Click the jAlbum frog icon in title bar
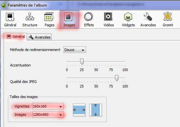The width and height of the screenshot is (180, 127). pos(3,5)
